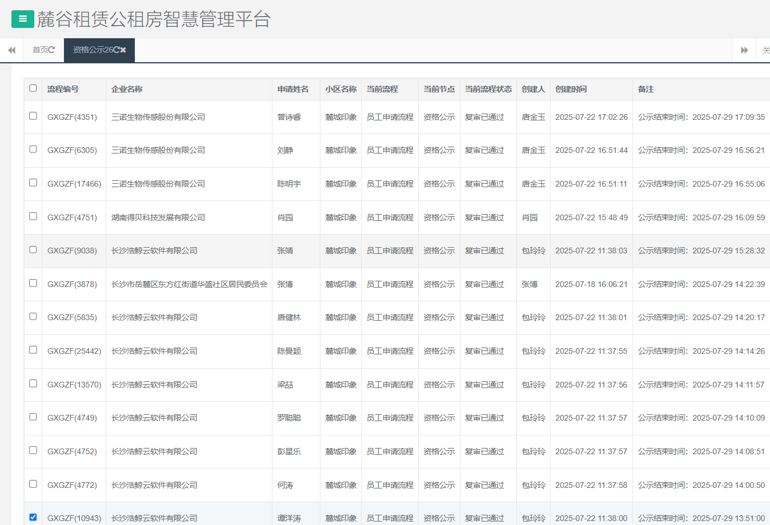The image size is (770, 525).
Task: Click the 创建时间 column header
Action: [x=571, y=89]
